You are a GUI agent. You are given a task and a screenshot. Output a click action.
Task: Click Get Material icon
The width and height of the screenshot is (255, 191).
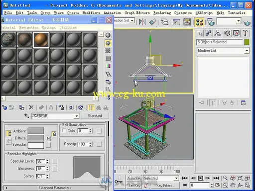click(4, 107)
